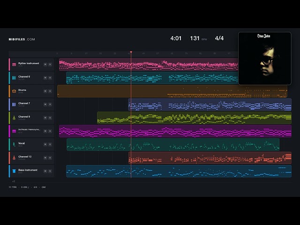Select the 'Bass Instrument' track name
Screen dimensions: 300x225
point(28,170)
